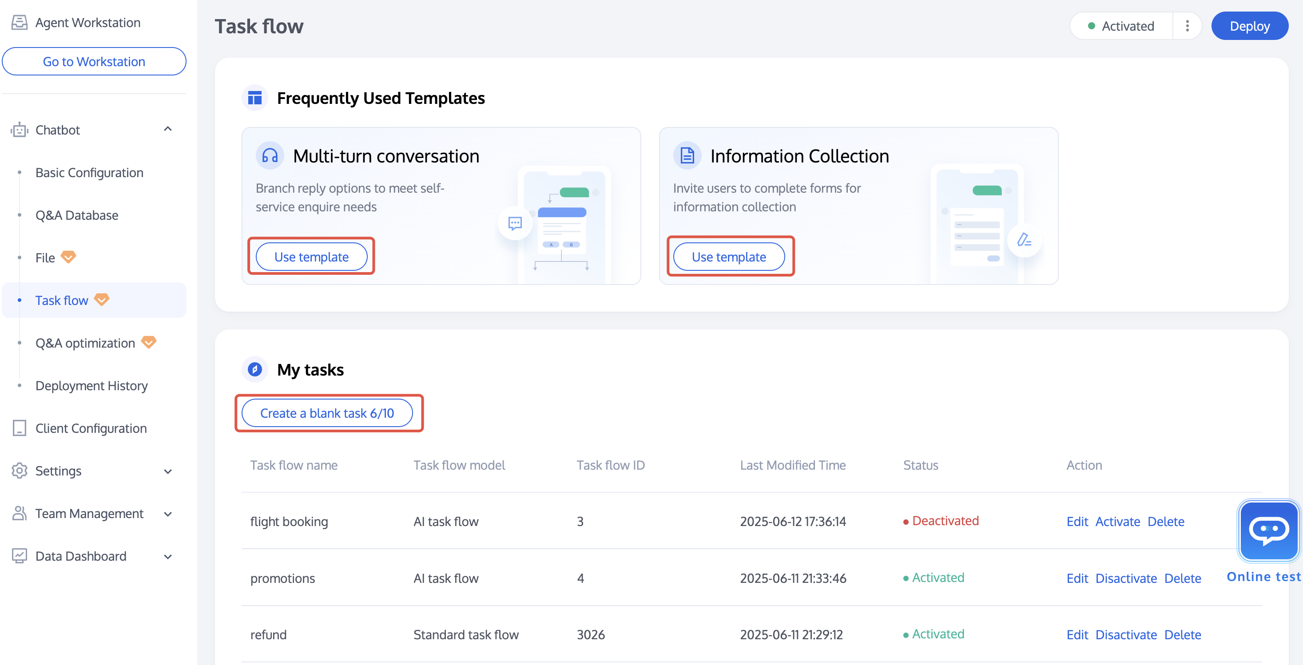This screenshot has width=1303, height=665.
Task: Collapse the Chatbot section chevron
Action: [168, 130]
